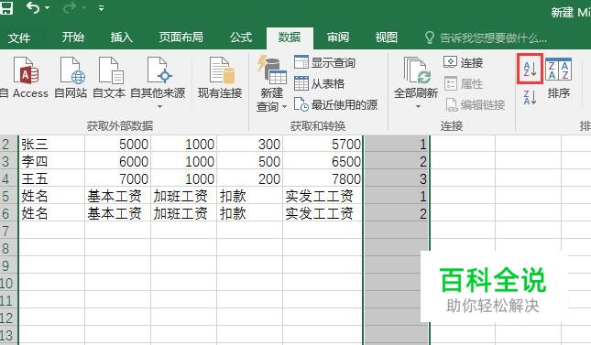This screenshot has width=591, height=345.
Task: Select 姓名 cell in row 5
Action: 51,196
